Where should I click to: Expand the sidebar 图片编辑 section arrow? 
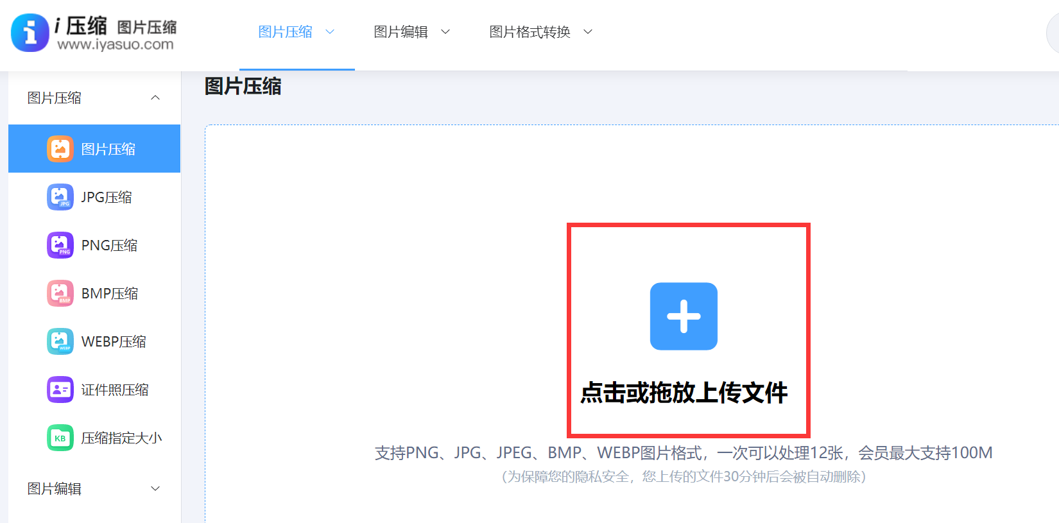coord(155,488)
